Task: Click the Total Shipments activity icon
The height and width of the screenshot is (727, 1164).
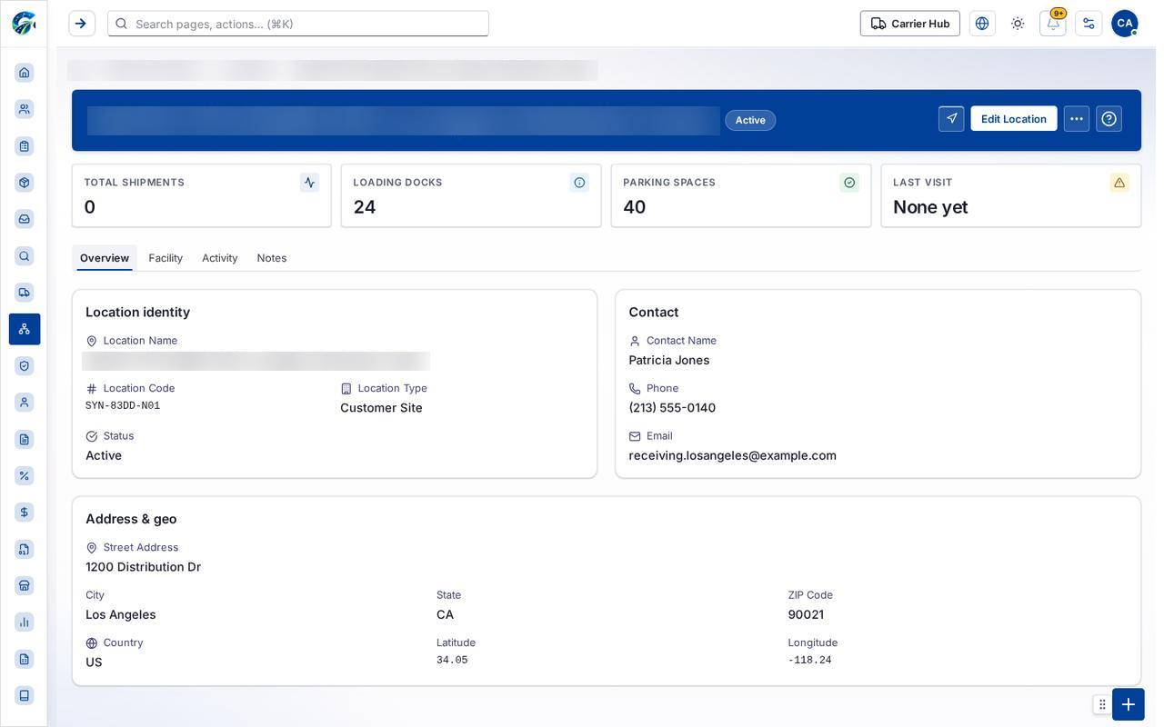Action: (310, 183)
